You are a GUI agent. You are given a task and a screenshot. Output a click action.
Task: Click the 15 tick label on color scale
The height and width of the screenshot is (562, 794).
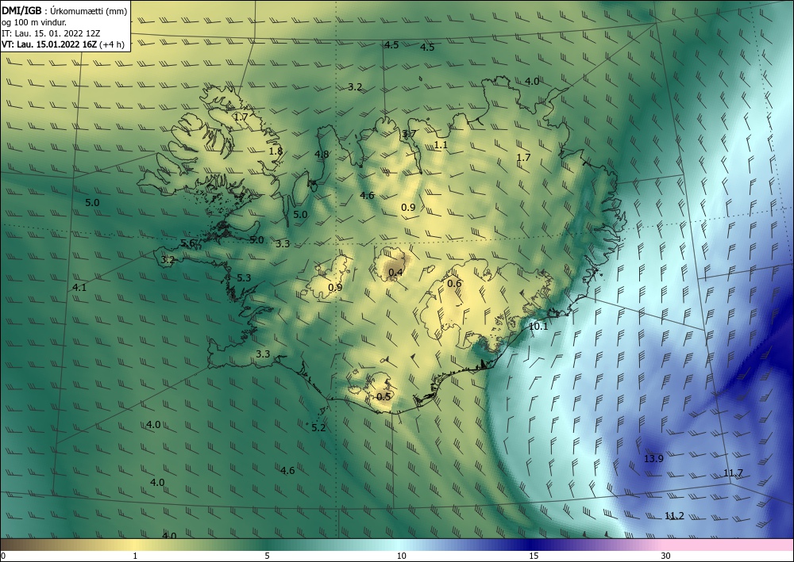[x=533, y=556]
